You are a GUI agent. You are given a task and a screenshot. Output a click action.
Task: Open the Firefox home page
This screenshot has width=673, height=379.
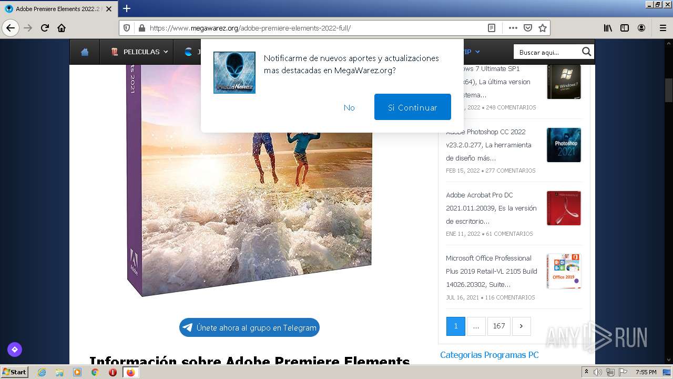[x=62, y=28]
